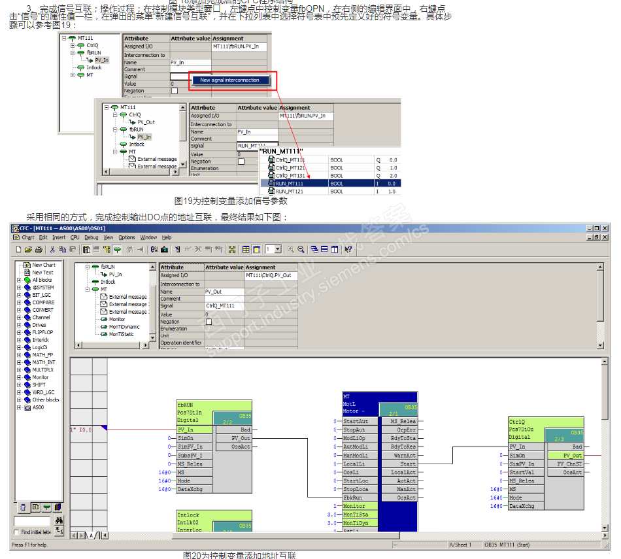Open the CPU menu
Viewport: 621px width, 559px height.
click(x=75, y=238)
